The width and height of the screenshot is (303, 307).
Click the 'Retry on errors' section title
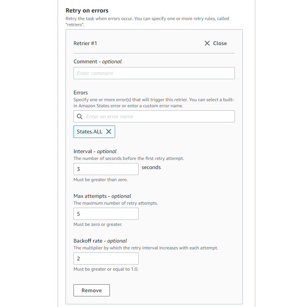click(x=87, y=11)
